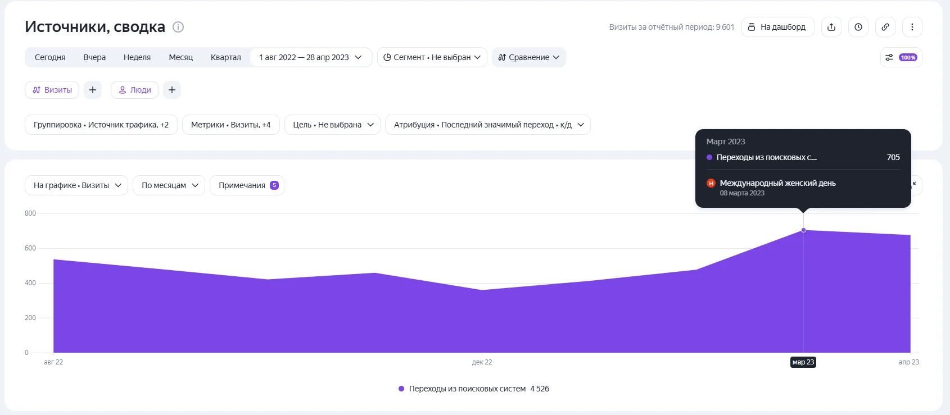Click the 705 value in the tooltip
This screenshot has height=415, width=950.
click(x=893, y=157)
